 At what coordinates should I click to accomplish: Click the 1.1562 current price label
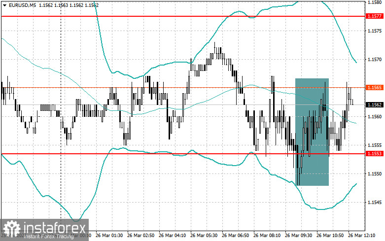375,105
